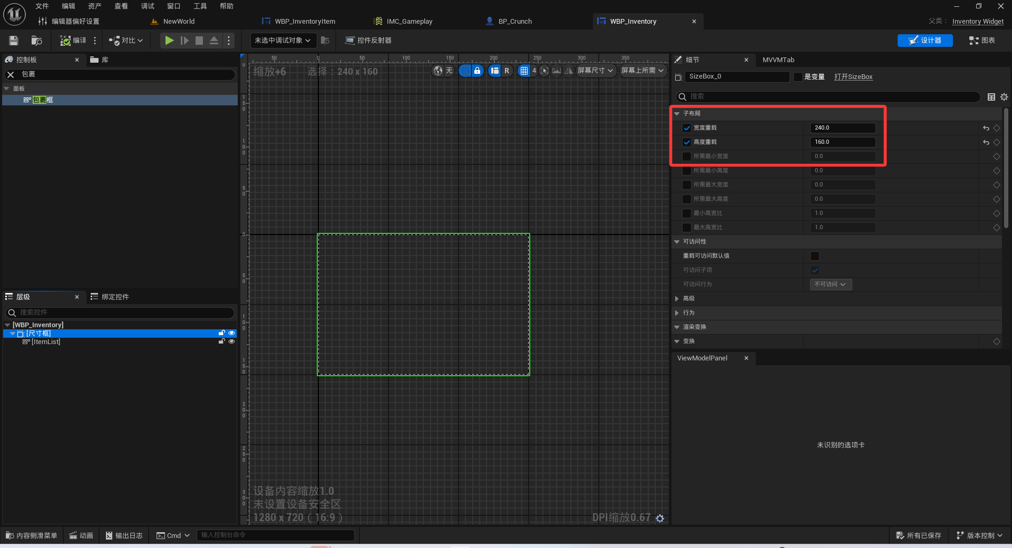Collapse the 可访问性 section
Screen dimensions: 1012x548
pos(677,242)
